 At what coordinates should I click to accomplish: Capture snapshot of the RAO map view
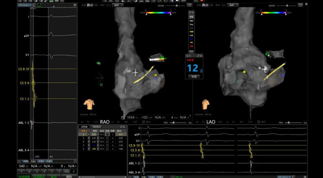tap(189, 5)
